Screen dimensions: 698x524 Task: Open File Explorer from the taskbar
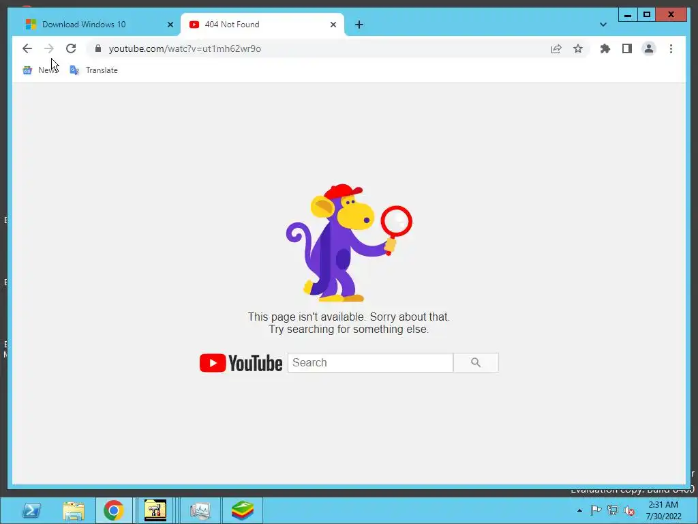(x=74, y=510)
